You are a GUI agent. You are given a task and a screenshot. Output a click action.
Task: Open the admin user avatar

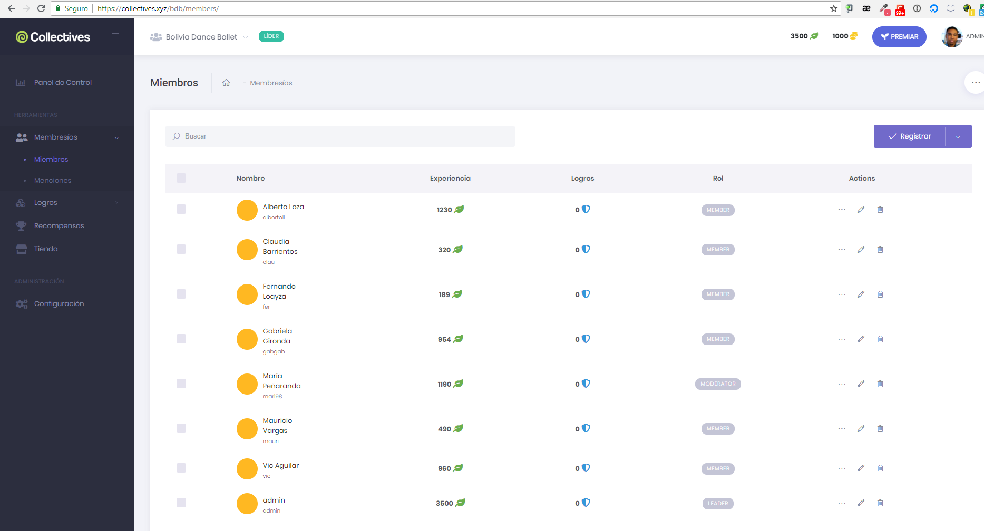952,37
